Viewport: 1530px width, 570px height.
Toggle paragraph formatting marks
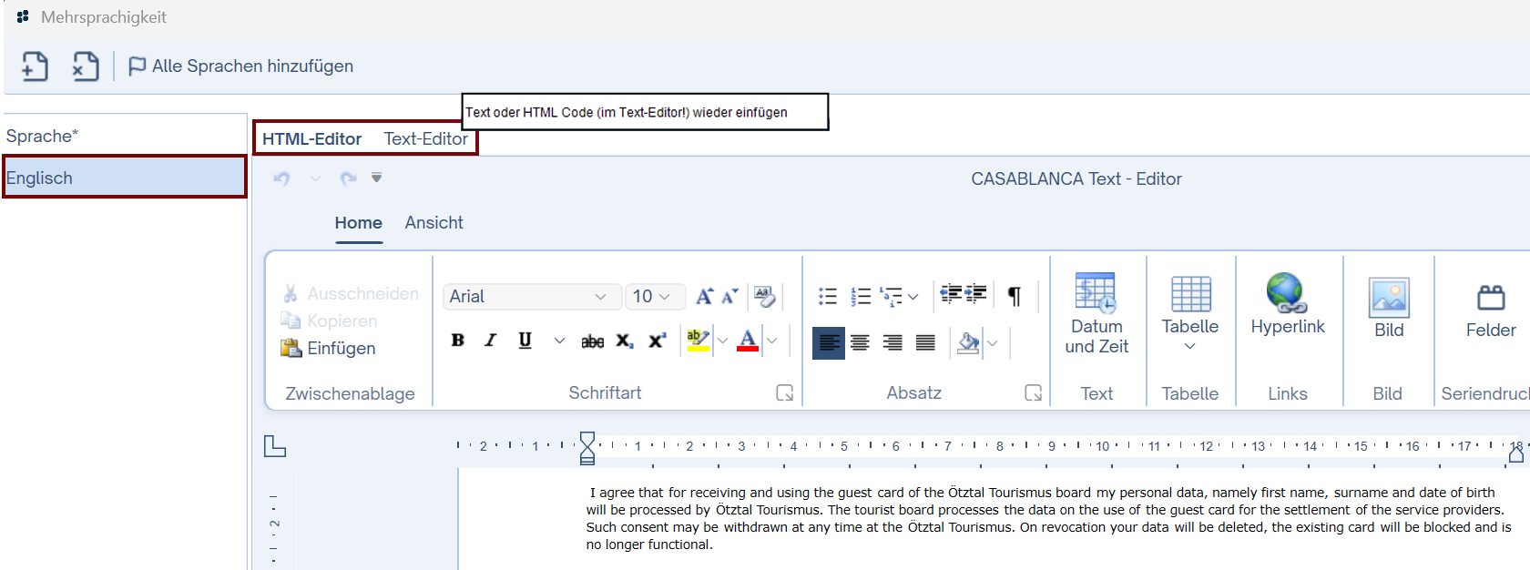coord(1014,296)
